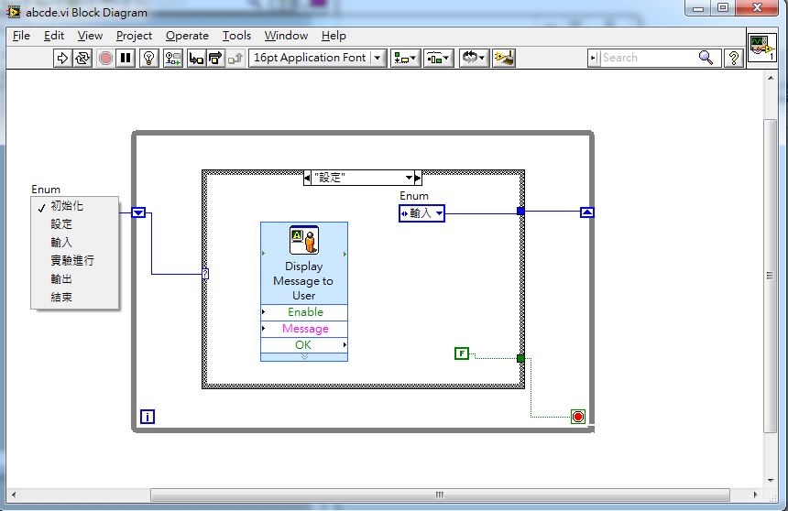Open the Operate menu
This screenshot has width=788, height=511.
[187, 36]
